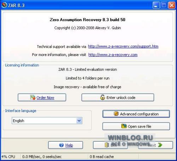Open the Advanced configuration dialog
Image resolution: width=177 pixels, height=161 pixels.
tap(136, 114)
